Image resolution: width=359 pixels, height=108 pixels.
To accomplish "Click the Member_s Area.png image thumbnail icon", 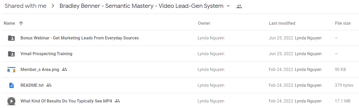I will [x=11, y=70].
